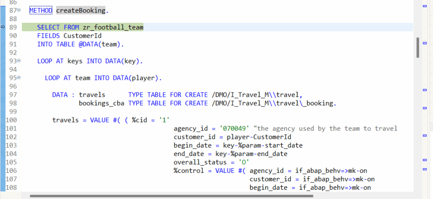Click line number 99 in the gutter
The width and height of the screenshot is (433, 199).
click(13, 112)
